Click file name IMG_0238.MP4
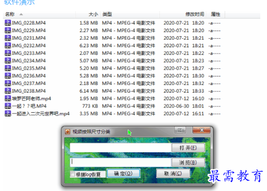 (29, 91)
